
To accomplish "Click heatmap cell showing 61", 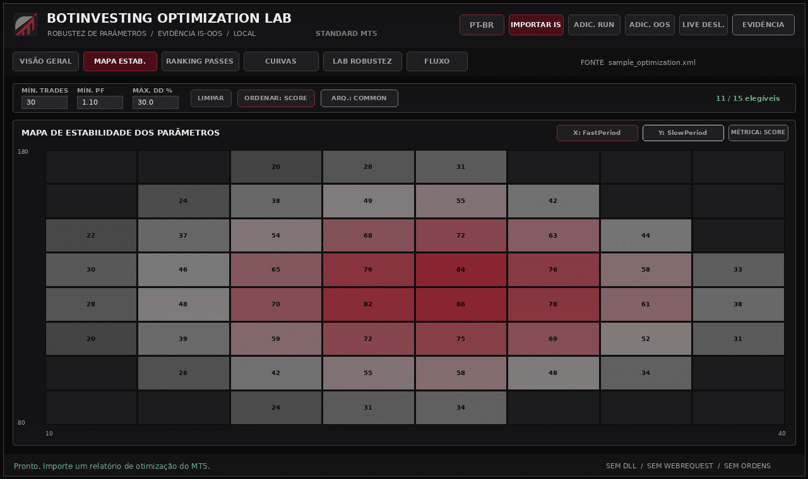I will 646,304.
